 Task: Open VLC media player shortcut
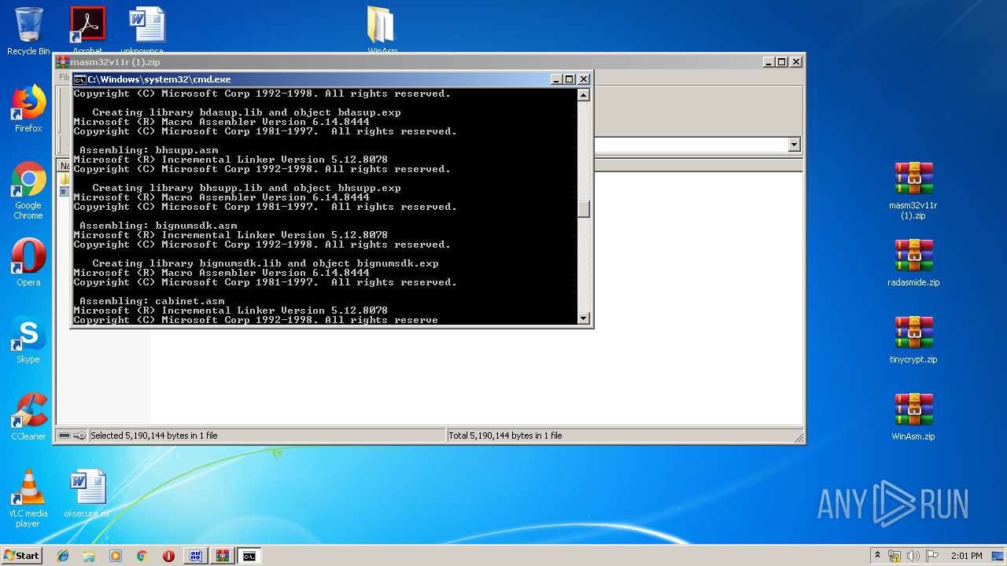(28, 498)
